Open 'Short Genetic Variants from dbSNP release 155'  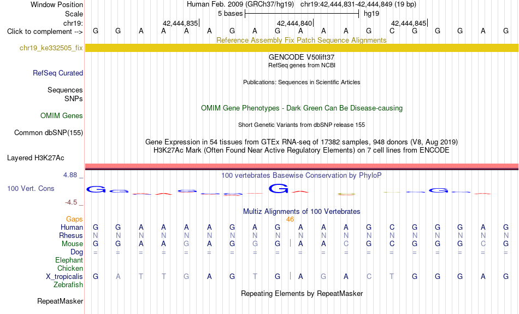(x=302, y=125)
